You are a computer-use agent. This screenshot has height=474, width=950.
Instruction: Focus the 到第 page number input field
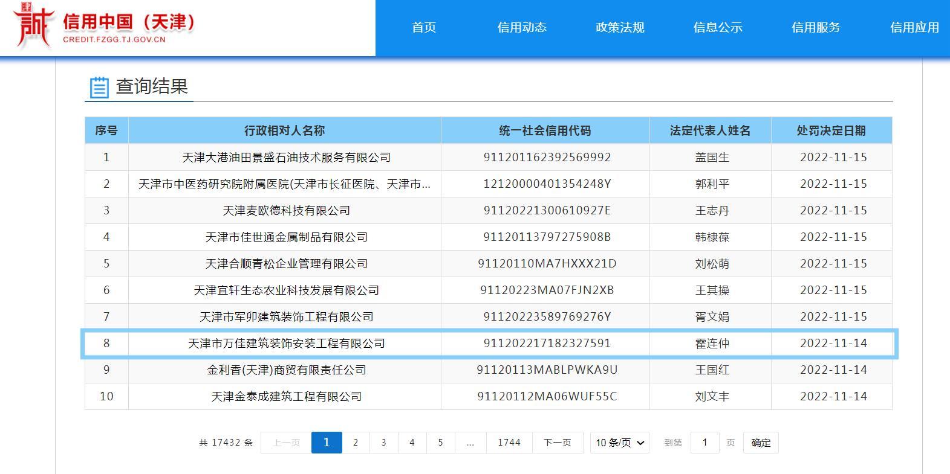704,443
